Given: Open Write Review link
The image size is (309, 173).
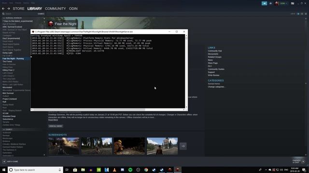Looking at the screenshot, I should coord(213,75).
